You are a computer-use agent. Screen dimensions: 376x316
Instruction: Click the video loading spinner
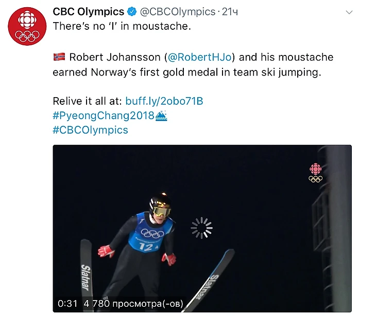point(201,228)
